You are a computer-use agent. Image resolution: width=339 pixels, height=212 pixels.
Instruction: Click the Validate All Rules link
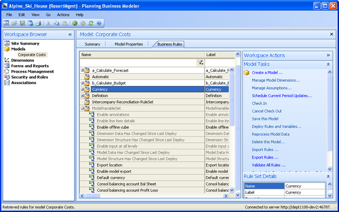(269, 165)
